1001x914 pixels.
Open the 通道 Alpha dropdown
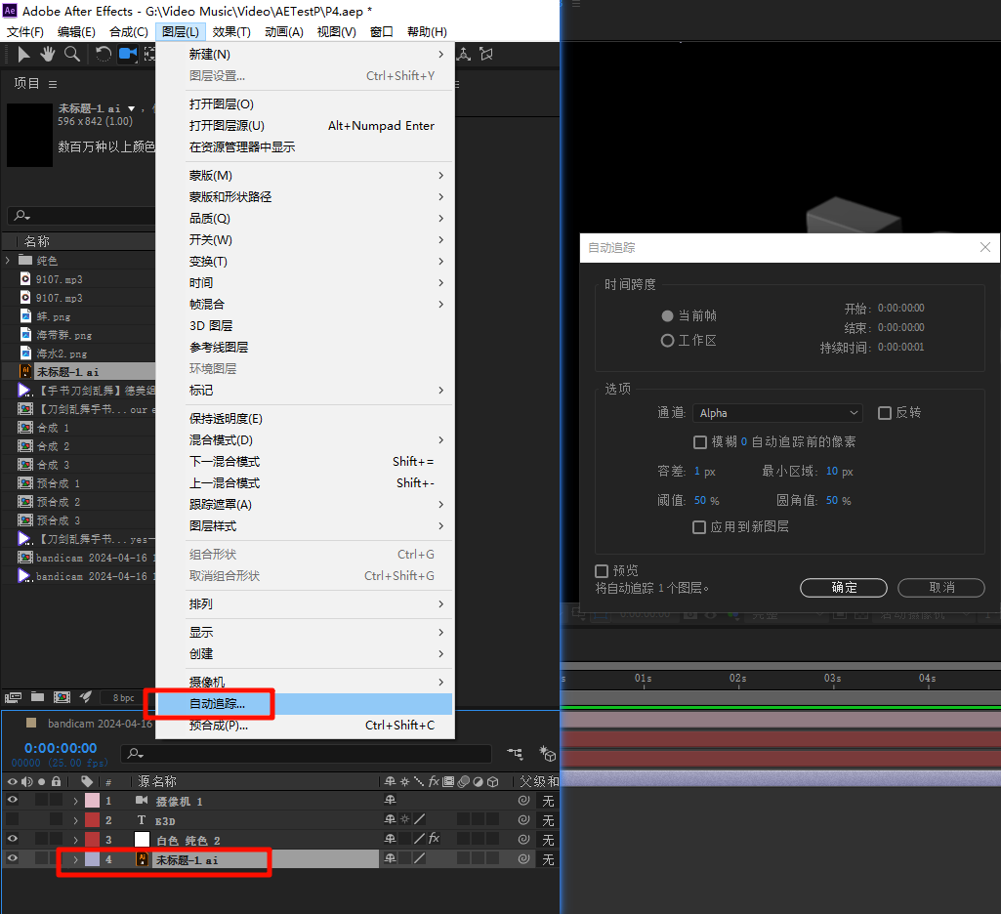pos(777,413)
